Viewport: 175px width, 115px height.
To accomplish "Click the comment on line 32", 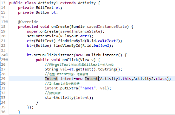I will (53, 93).
